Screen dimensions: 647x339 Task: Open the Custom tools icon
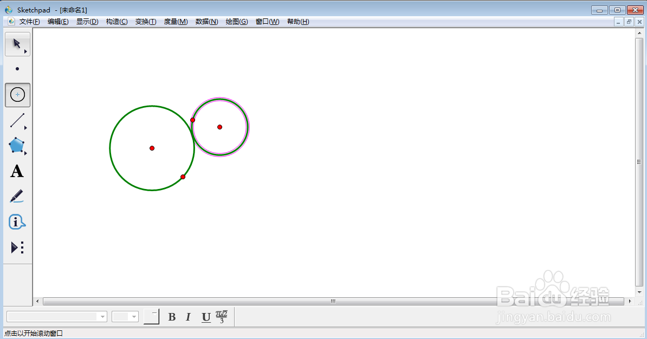(x=17, y=247)
